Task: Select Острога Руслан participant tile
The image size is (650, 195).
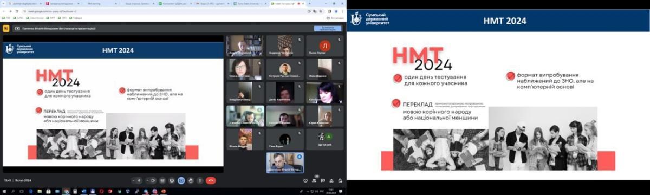Action: click(284, 69)
